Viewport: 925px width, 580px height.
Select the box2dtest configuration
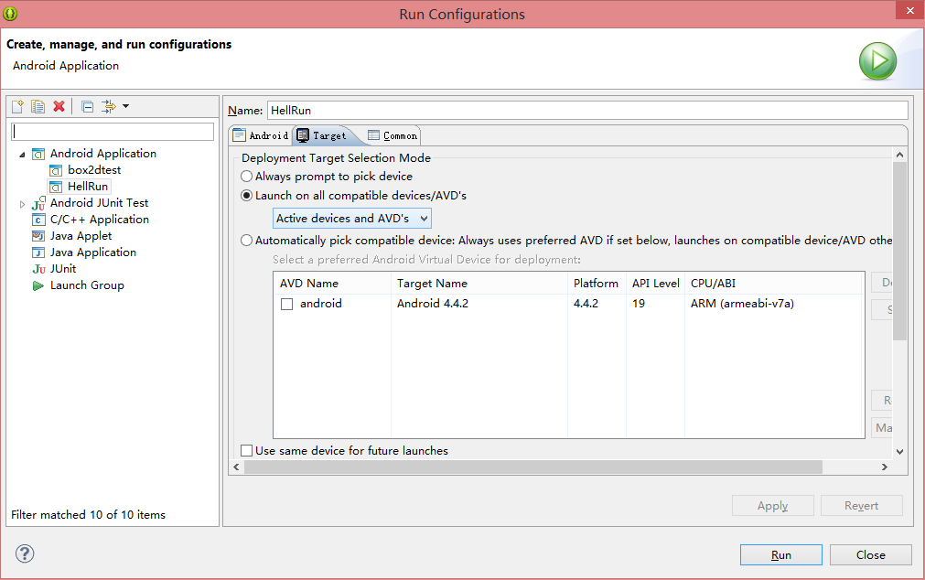tap(93, 170)
